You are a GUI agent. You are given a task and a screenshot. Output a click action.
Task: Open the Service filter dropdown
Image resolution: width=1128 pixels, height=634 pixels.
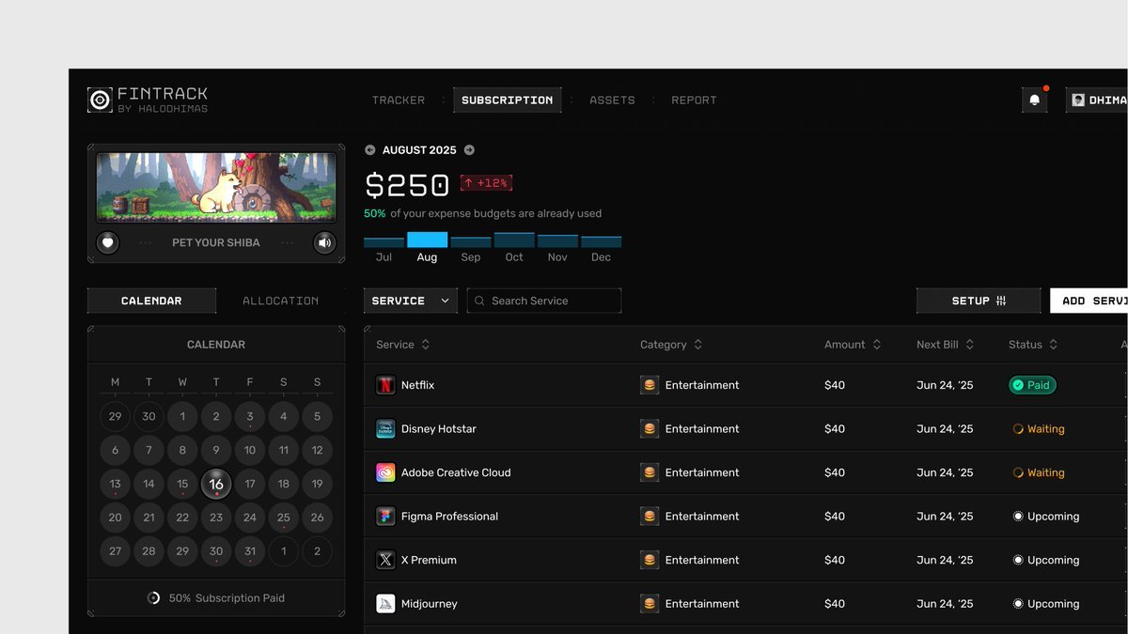(x=411, y=301)
